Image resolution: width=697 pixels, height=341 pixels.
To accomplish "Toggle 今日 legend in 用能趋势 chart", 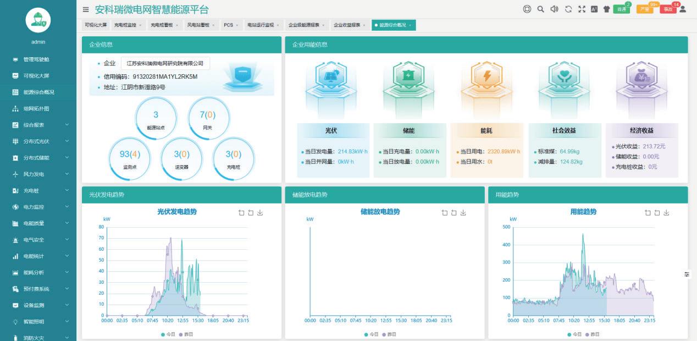I will (x=575, y=334).
